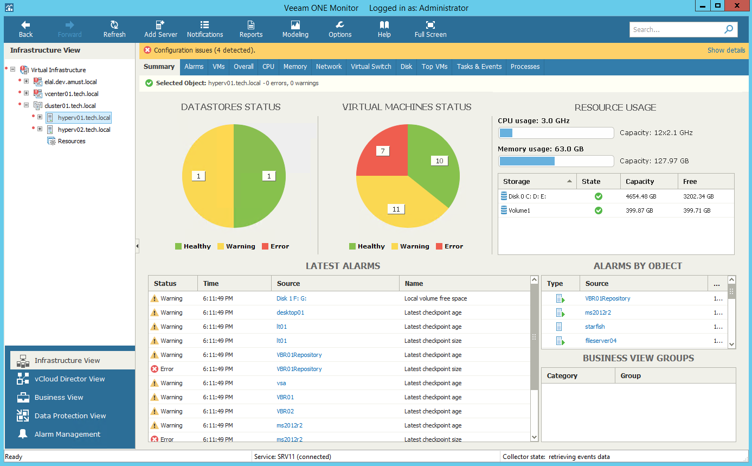Select the Resources tree item

click(72, 141)
